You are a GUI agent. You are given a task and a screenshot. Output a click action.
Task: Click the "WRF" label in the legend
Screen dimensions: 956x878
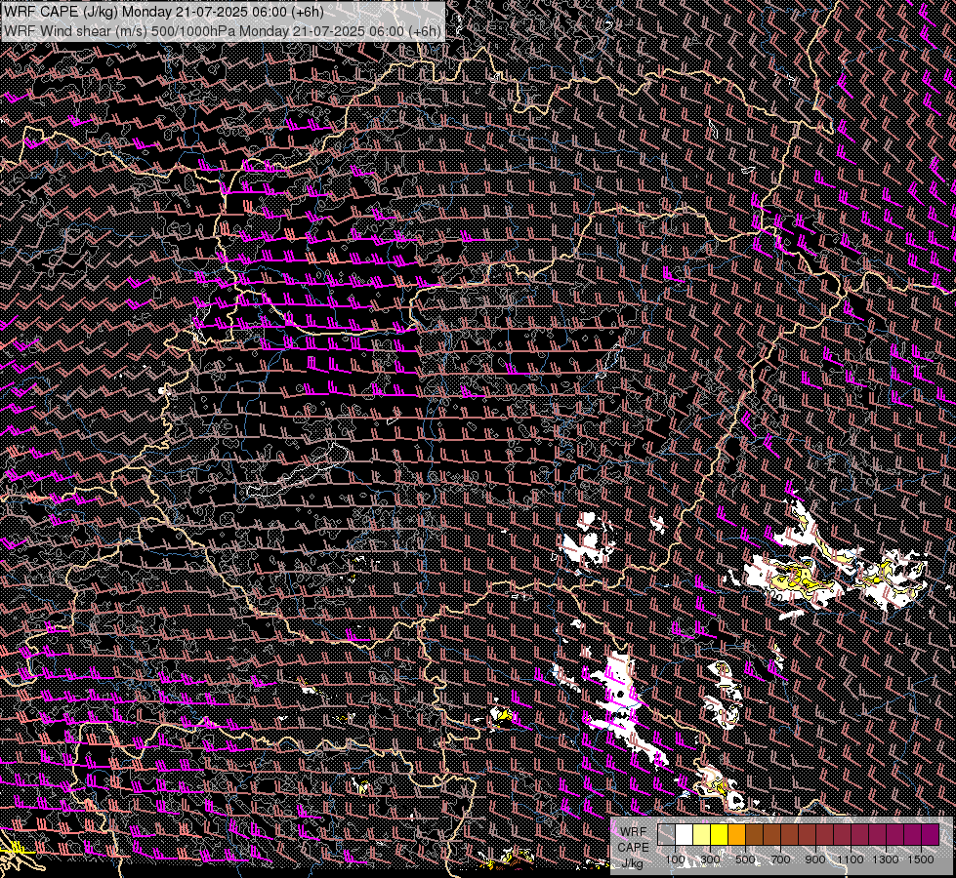pos(634,832)
